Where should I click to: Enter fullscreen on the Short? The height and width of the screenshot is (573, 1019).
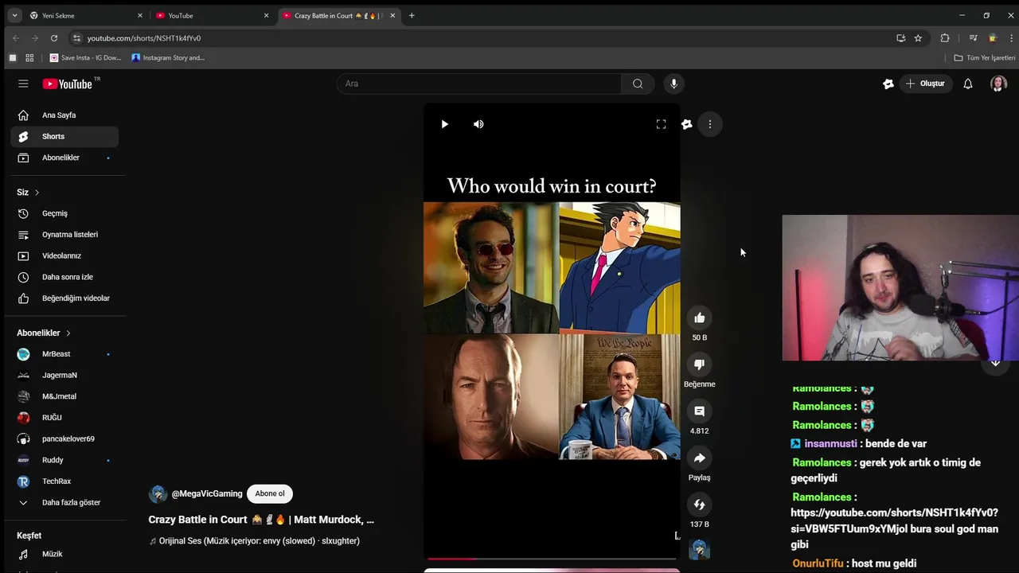pyautogui.click(x=661, y=124)
